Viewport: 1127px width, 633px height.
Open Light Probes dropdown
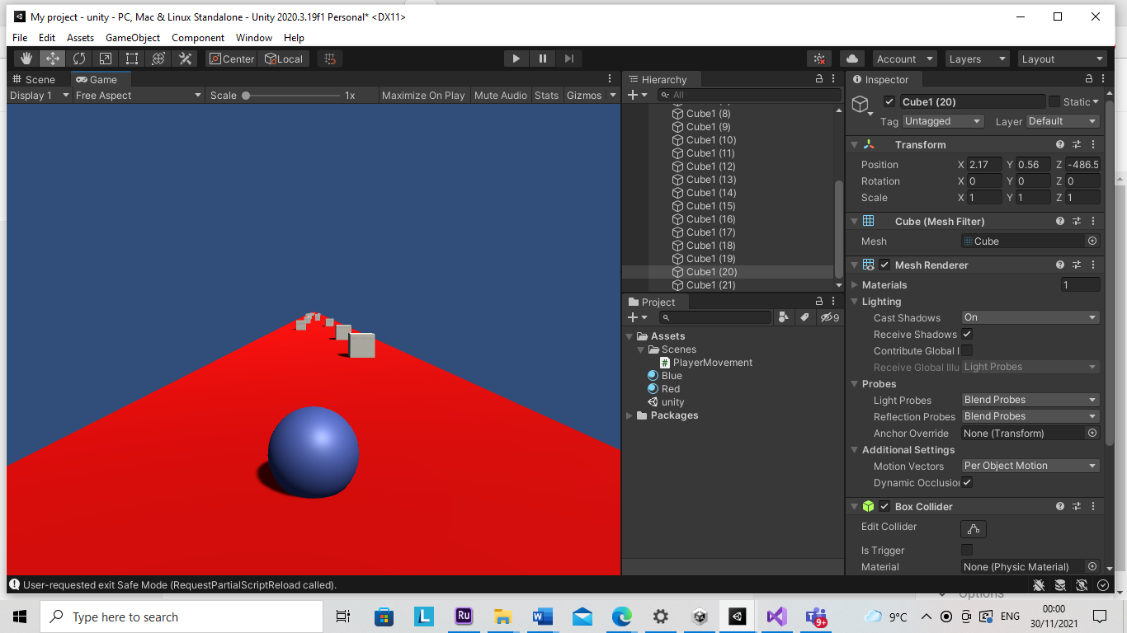1030,400
